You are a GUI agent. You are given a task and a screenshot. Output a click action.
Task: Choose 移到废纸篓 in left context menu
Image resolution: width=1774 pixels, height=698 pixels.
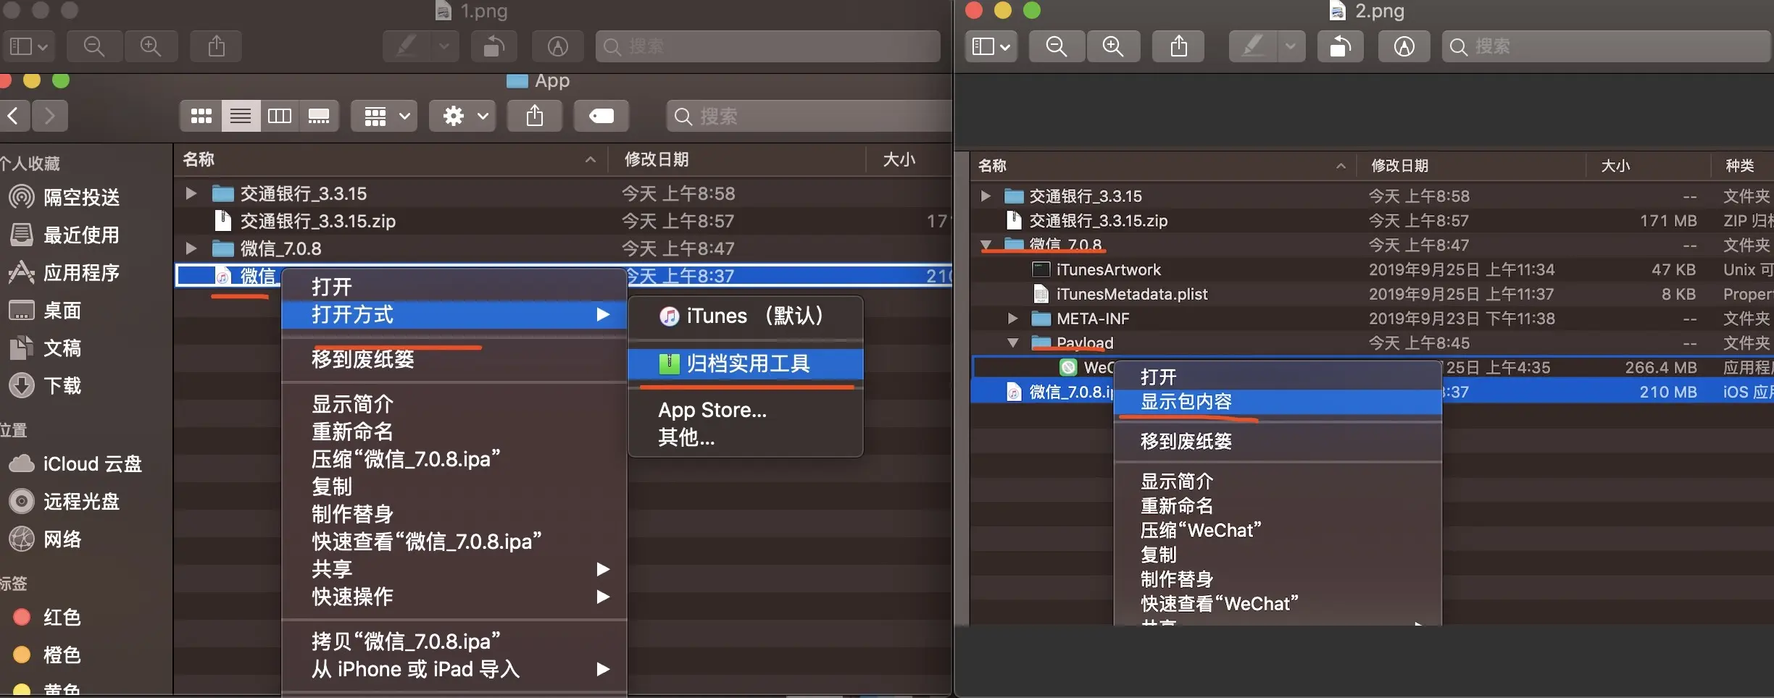coord(454,359)
